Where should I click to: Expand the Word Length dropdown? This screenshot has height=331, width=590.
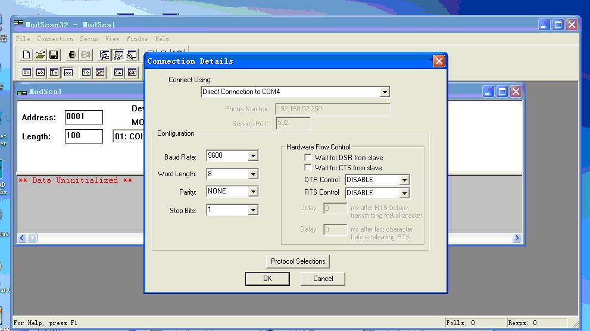pos(253,174)
